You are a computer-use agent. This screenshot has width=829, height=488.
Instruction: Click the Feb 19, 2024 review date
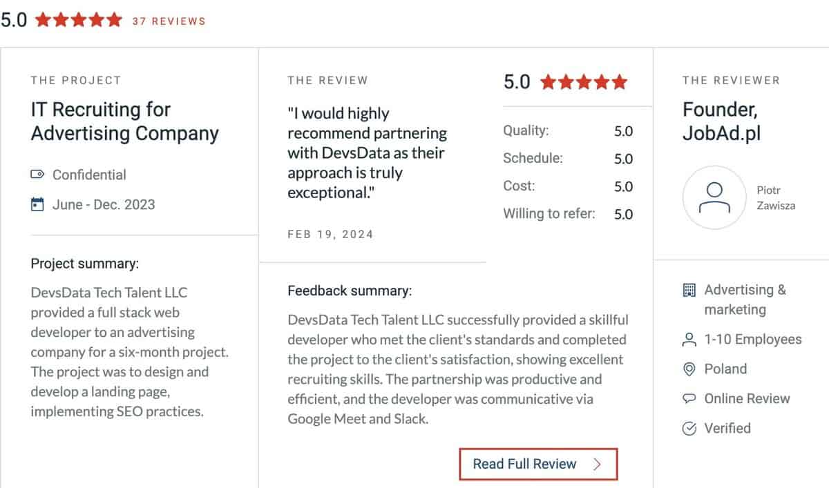330,235
